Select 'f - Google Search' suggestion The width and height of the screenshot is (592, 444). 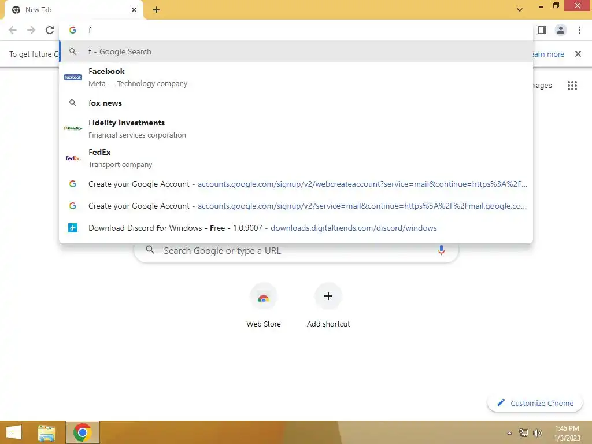click(x=296, y=51)
